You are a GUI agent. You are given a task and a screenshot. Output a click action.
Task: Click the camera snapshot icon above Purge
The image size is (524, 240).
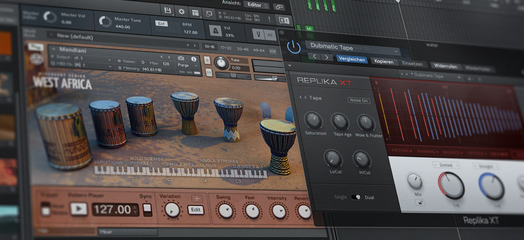tap(181, 58)
